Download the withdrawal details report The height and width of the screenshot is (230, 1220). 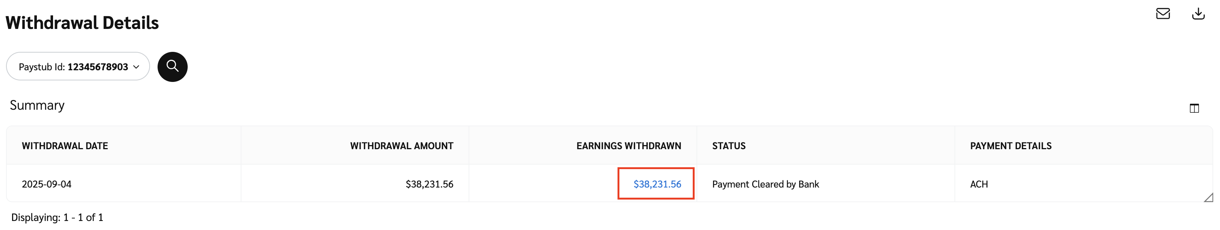tap(1198, 14)
